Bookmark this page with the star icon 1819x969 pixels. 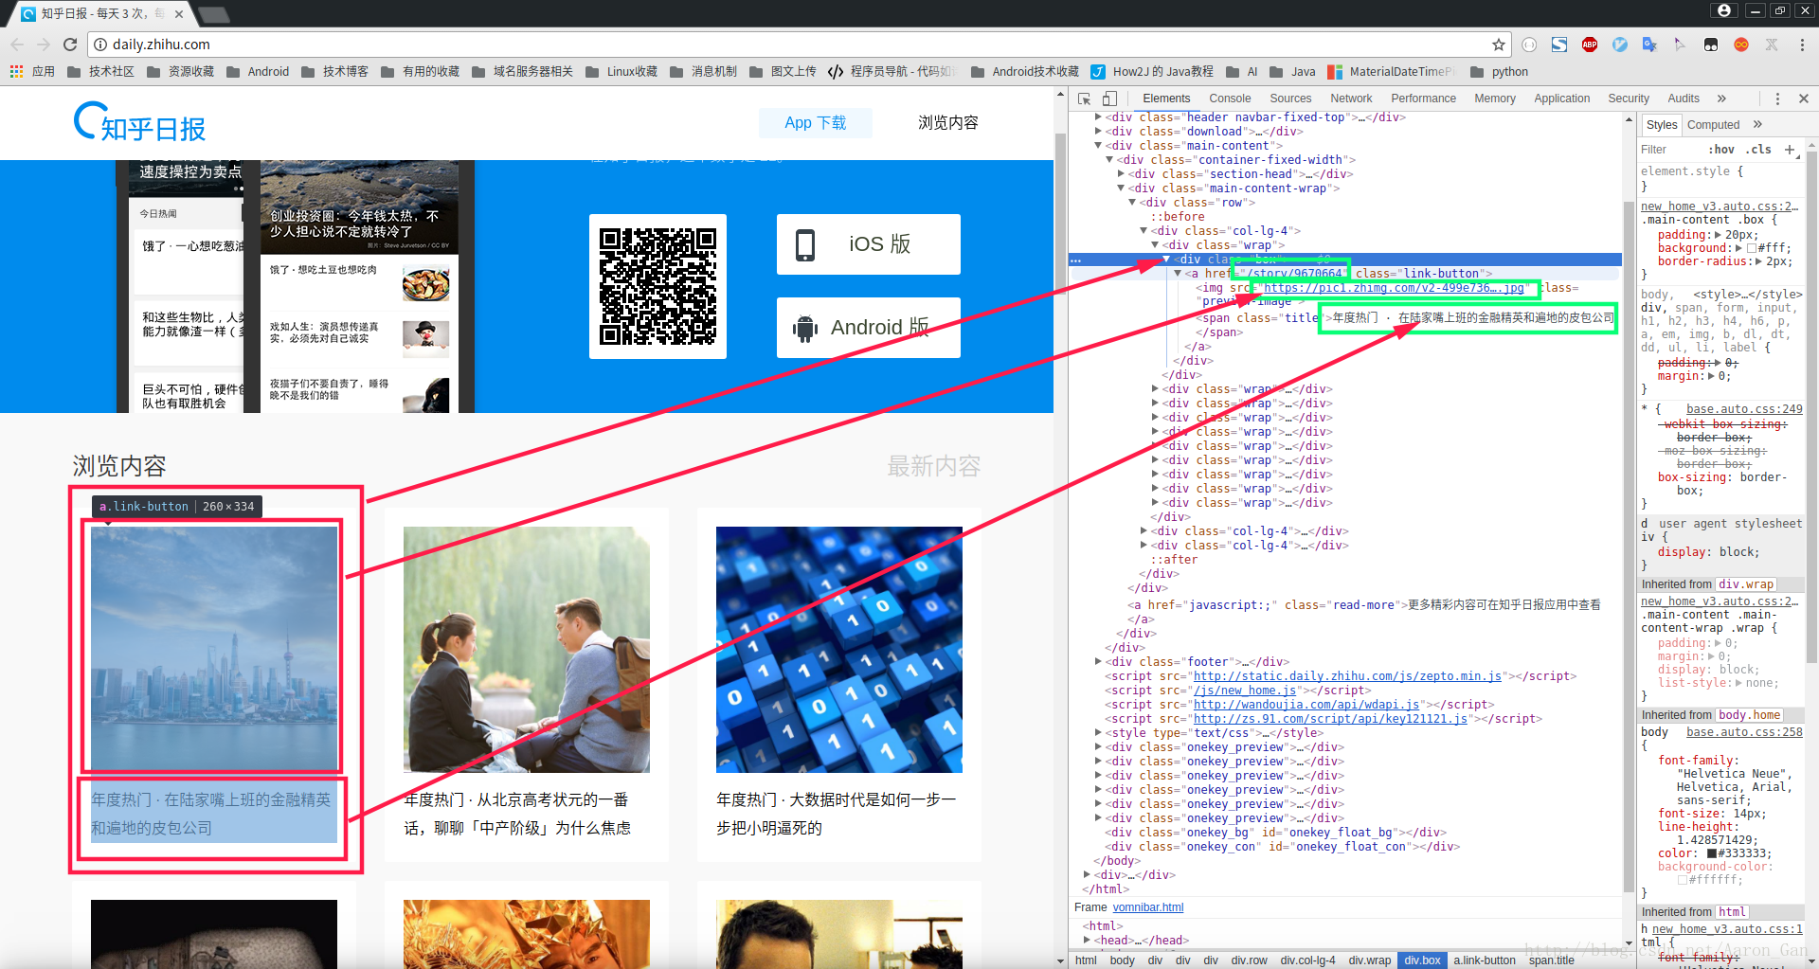[x=1499, y=45]
